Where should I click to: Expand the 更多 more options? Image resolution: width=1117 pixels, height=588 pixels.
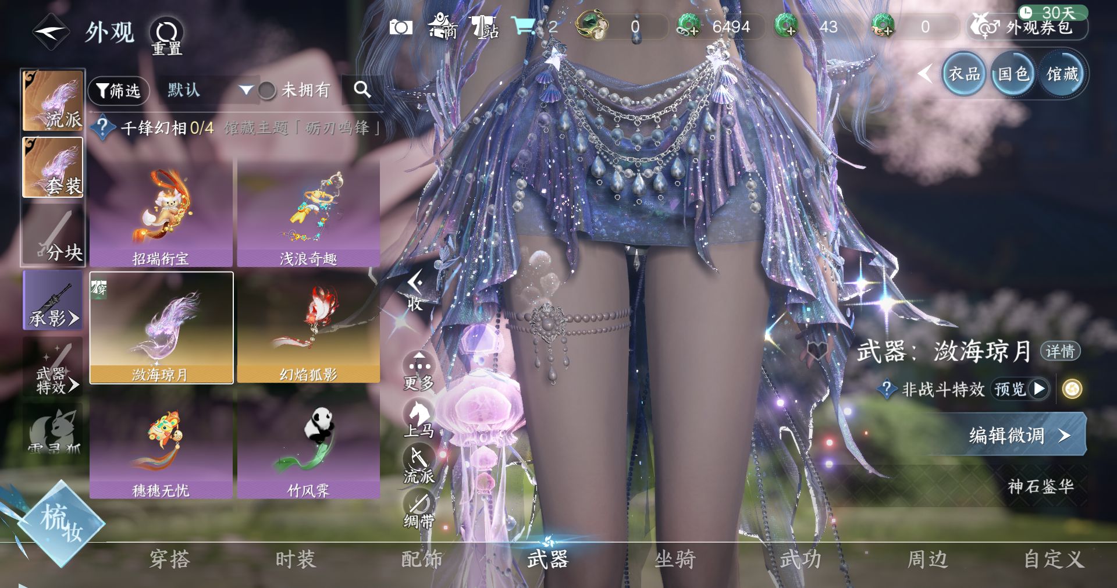tap(419, 371)
